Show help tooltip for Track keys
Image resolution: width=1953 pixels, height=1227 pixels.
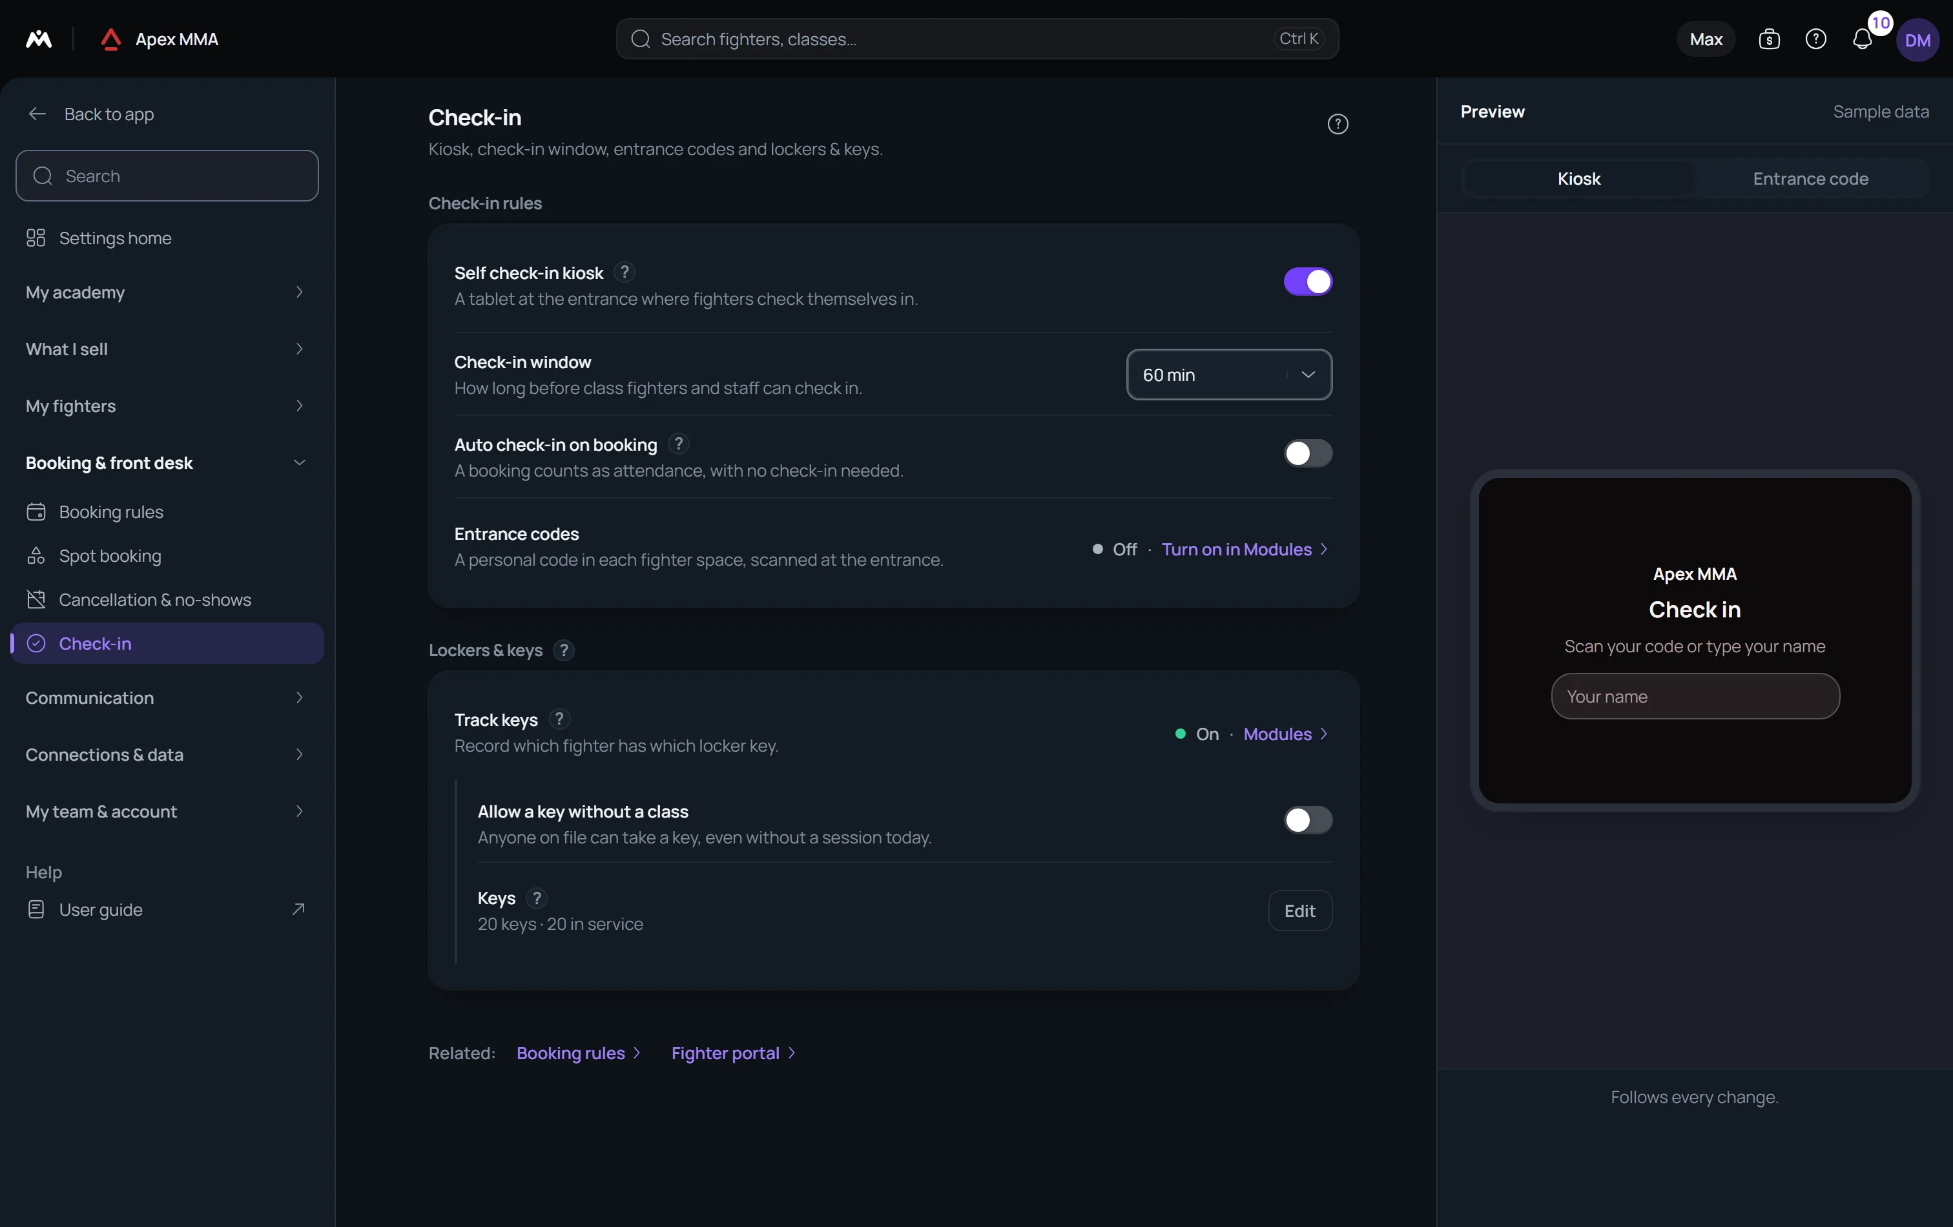point(559,719)
